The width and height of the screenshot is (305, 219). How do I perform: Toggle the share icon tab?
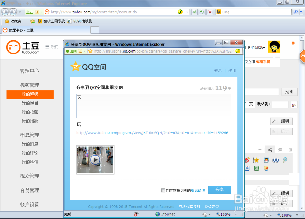click(x=270, y=149)
